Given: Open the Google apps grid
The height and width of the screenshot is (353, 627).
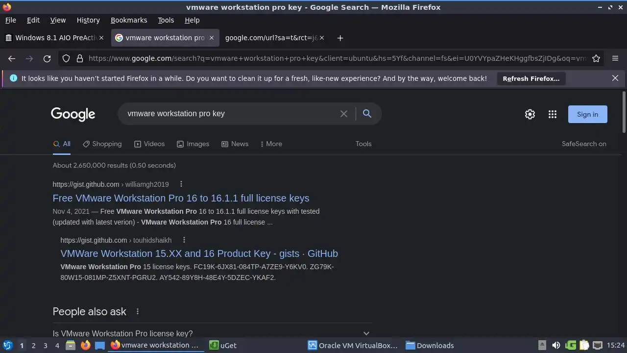Looking at the screenshot, I should (553, 114).
